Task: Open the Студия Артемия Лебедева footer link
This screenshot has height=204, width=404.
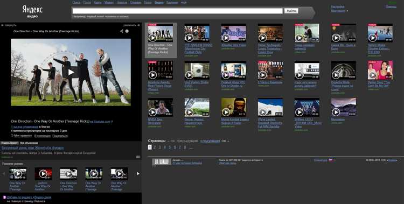Action: (187, 163)
